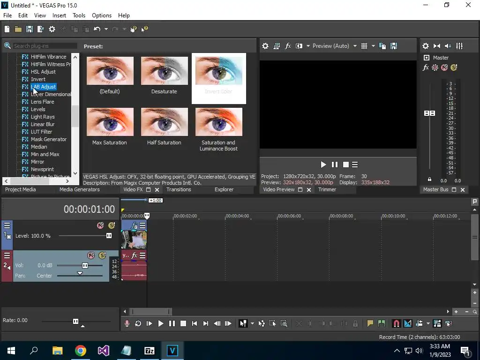The height and width of the screenshot is (360, 480).
Task: Toggle Ignore Event Grouping icon
Action: pyautogui.click(x=449, y=323)
